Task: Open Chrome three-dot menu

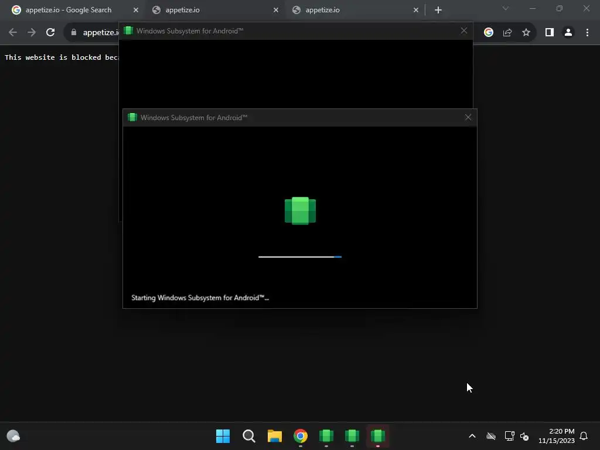Action: pyautogui.click(x=587, y=32)
